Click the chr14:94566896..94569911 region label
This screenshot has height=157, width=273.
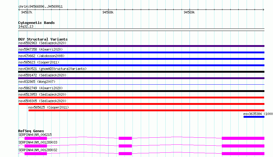[40, 7]
